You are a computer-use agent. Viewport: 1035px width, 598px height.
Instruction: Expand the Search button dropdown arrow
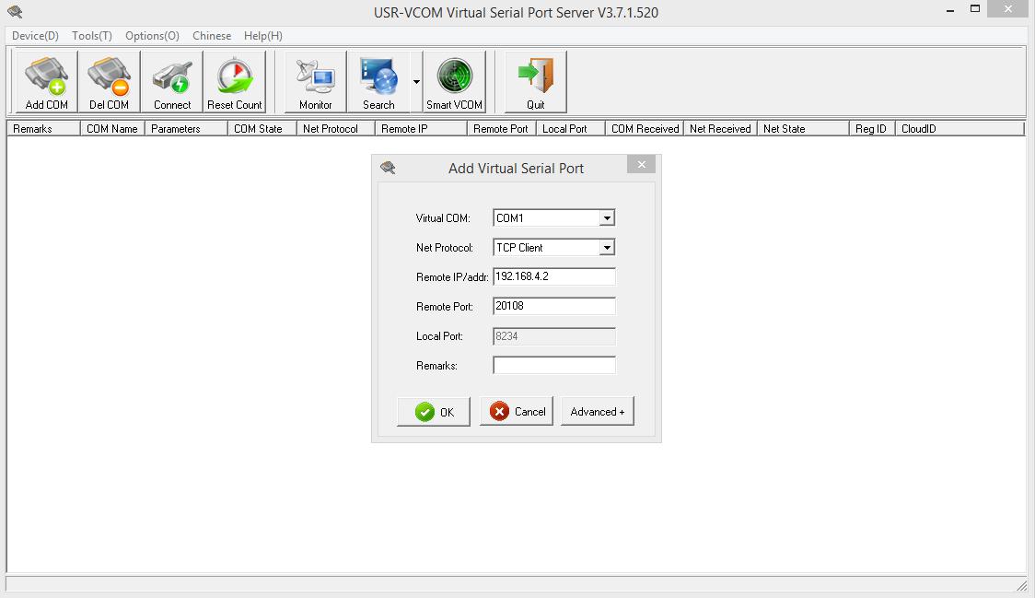click(x=416, y=82)
